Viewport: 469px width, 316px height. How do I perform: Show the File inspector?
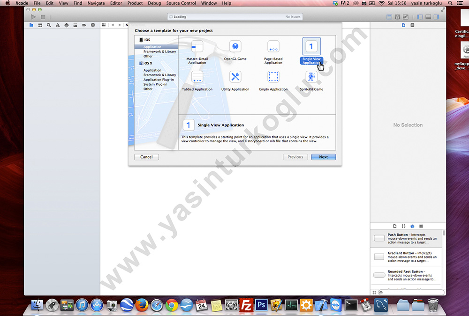tap(404, 25)
